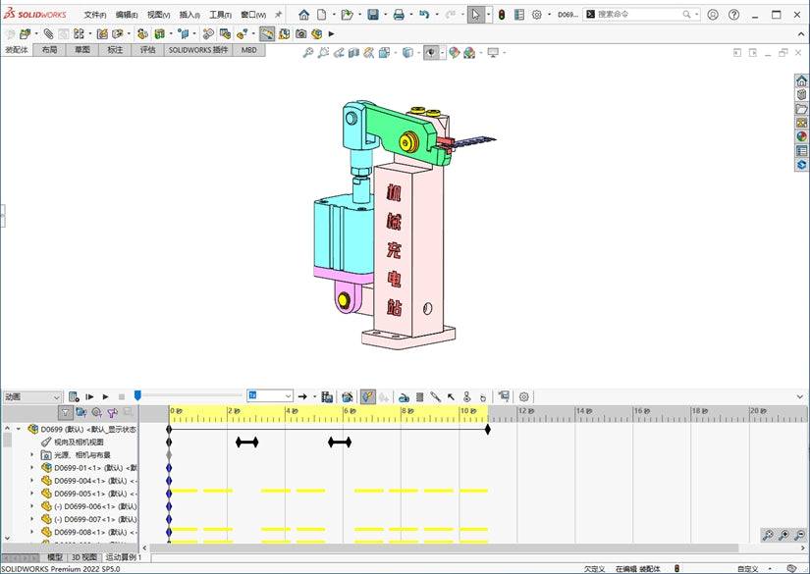The width and height of the screenshot is (810, 574).
Task: Click the Animation Wizard icon
Action: (348, 397)
